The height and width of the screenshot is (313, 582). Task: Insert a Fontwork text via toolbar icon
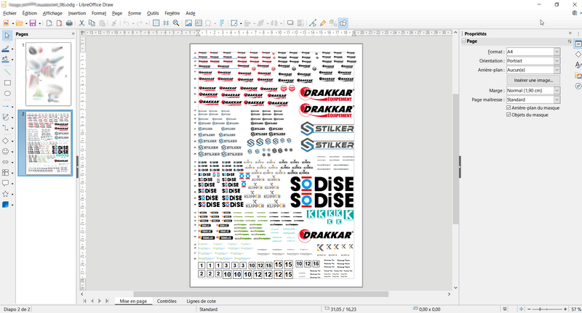222,23
